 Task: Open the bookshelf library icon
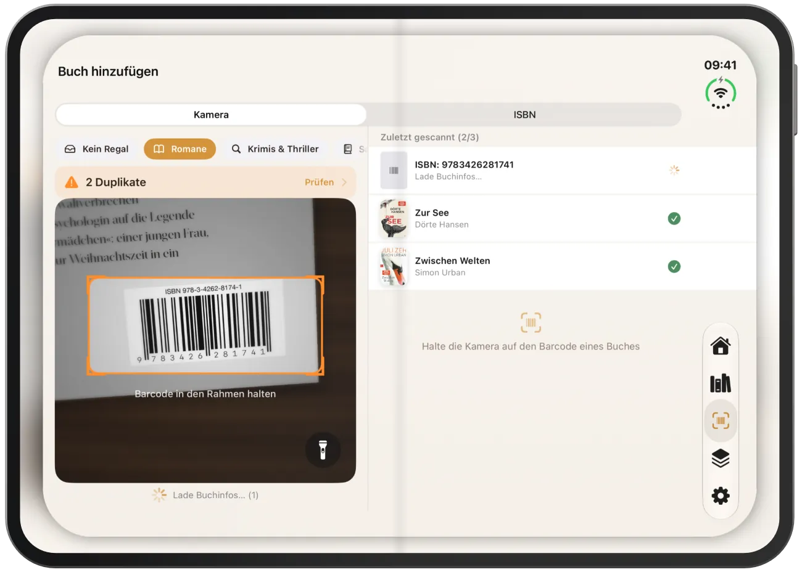(x=720, y=383)
